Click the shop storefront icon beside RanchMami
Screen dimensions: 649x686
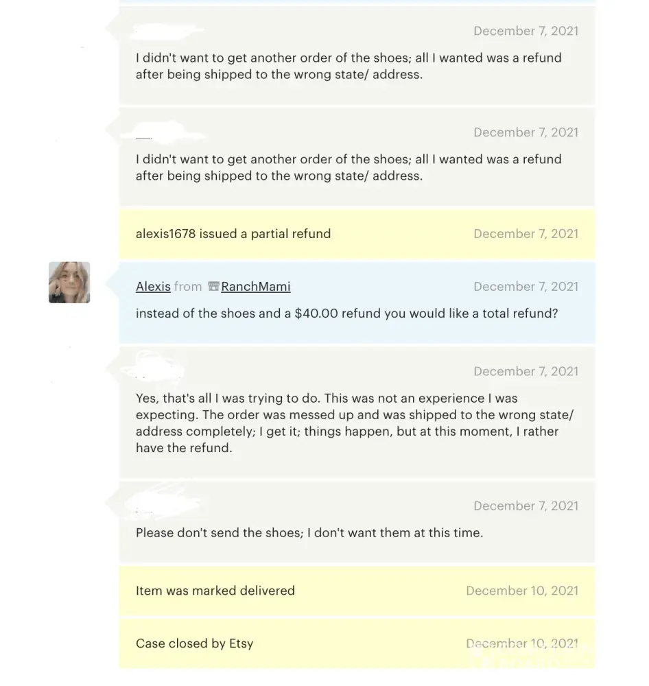pyautogui.click(x=213, y=287)
